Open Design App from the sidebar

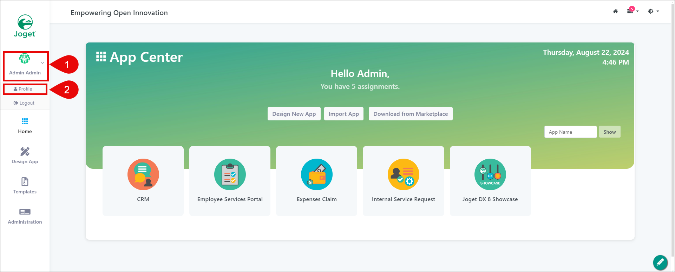click(x=25, y=155)
